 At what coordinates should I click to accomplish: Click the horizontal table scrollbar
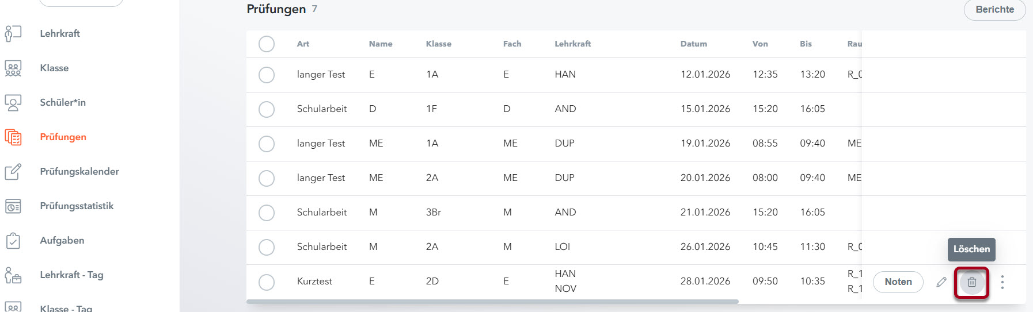pos(492,302)
